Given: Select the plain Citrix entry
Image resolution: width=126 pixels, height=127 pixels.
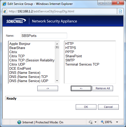Looking at the screenshot, I should pyautogui.click(x=13, y=52).
